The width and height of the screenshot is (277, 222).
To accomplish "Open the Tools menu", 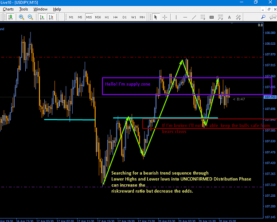I will (23, 9).
